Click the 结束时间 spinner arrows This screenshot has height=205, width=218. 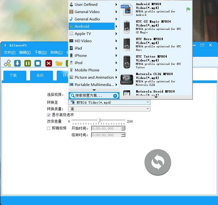123,135
